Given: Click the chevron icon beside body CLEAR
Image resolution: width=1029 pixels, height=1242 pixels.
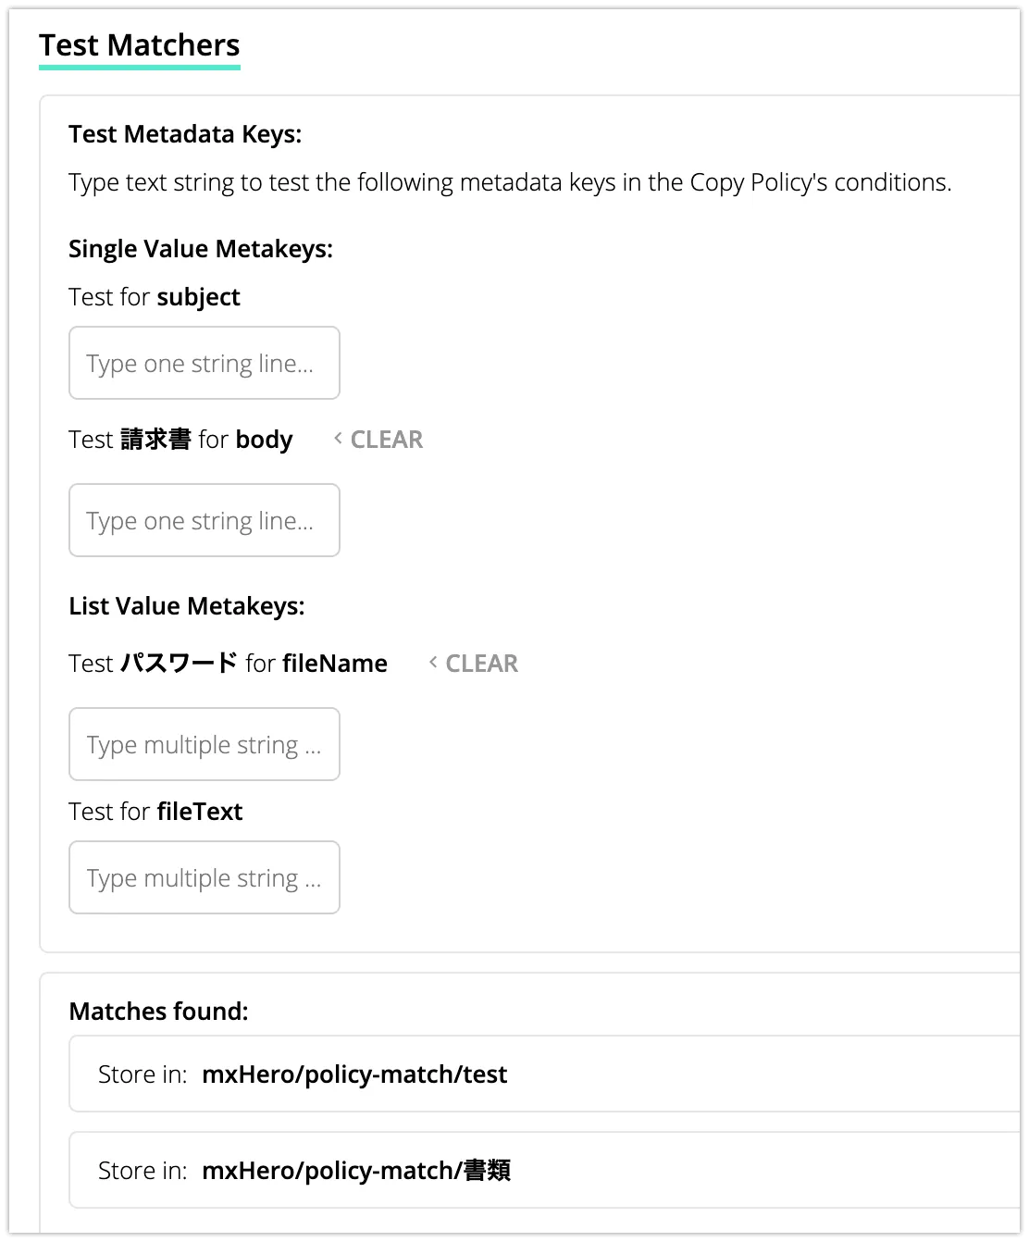Looking at the screenshot, I should [338, 439].
